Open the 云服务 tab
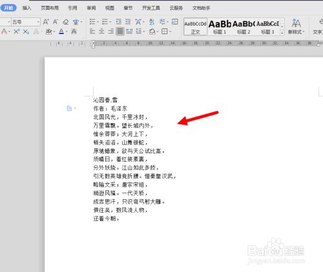Image resolution: width=323 pixels, height=272 pixels. (x=176, y=8)
